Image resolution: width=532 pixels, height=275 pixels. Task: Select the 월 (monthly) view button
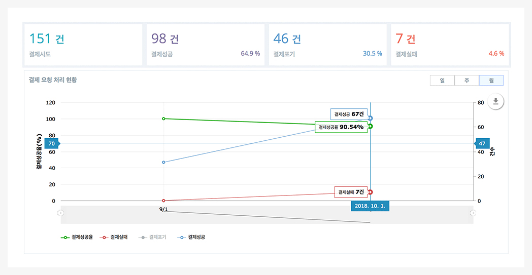click(x=491, y=81)
